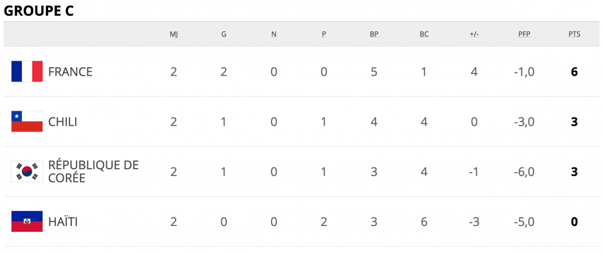
Task: Click the PFP column header
Action: [524, 34]
